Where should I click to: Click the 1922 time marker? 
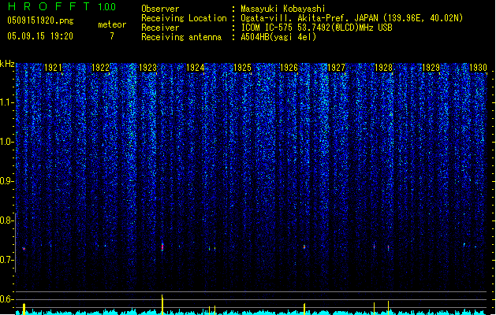click(100, 68)
